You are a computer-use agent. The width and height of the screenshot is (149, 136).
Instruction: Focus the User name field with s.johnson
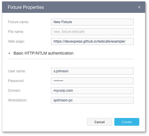point(92,71)
